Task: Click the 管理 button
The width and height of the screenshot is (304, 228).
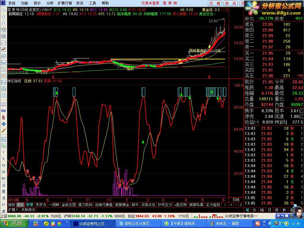Action: [29, 205]
